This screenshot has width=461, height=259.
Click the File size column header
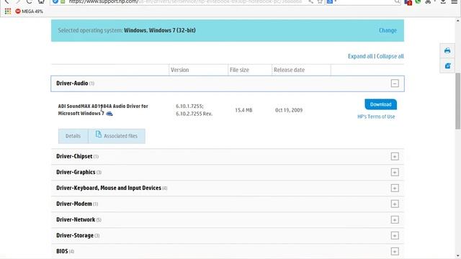pos(239,70)
